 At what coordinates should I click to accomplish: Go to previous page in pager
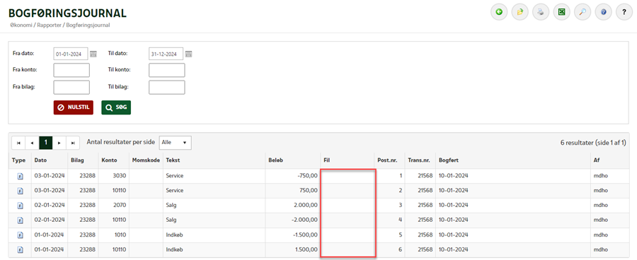point(32,143)
